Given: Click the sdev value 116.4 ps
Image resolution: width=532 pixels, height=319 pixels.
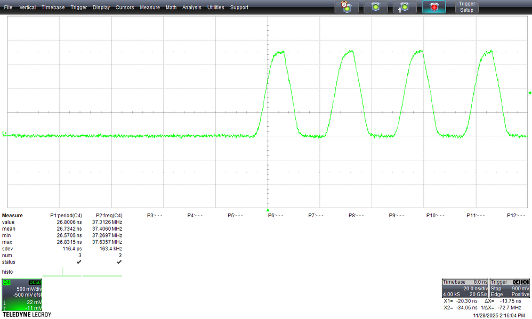Looking at the screenshot, I should point(72,249).
